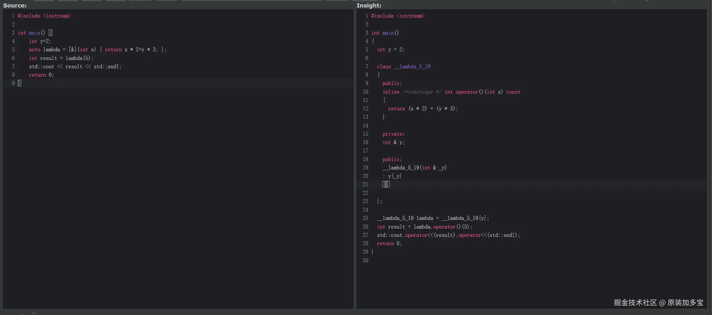Click line number 5 in Source gutter
712x315 pixels.
[x=13, y=50]
